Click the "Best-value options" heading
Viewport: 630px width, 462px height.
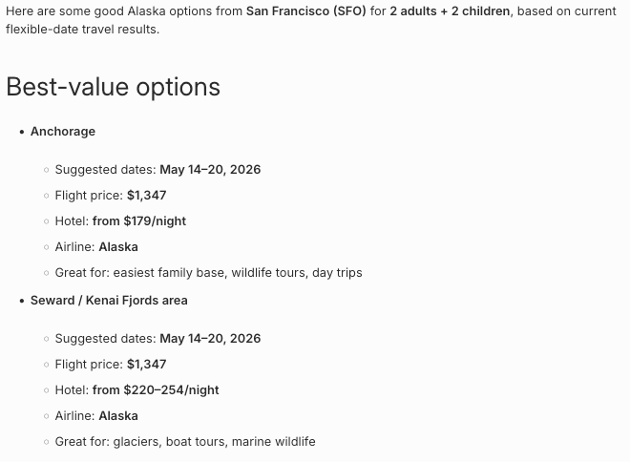click(x=113, y=87)
